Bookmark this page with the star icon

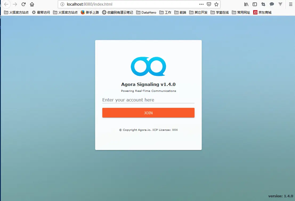(x=216, y=4)
